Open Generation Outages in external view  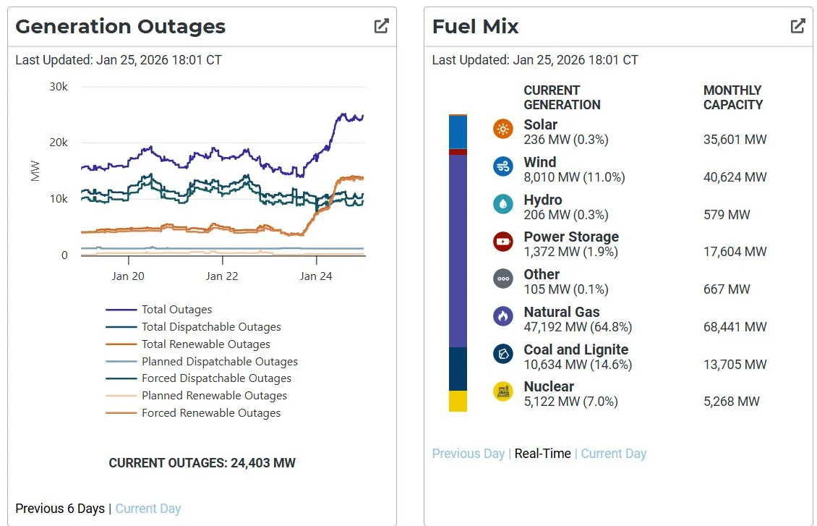[x=381, y=25]
